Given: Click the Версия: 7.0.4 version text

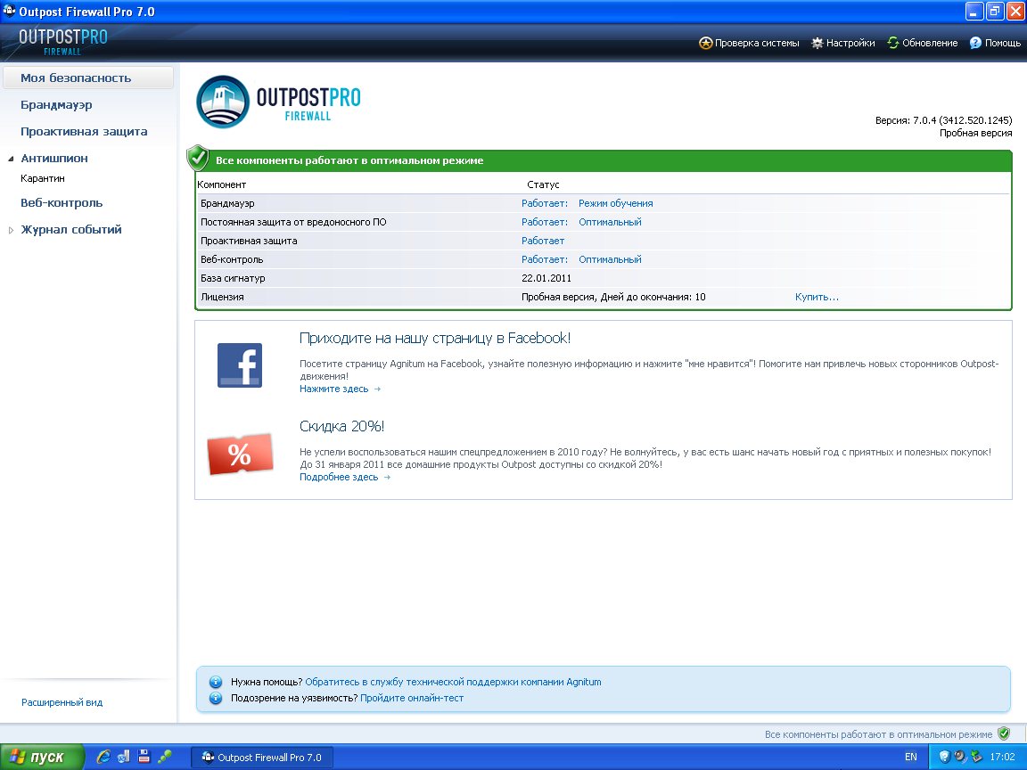Looking at the screenshot, I should tap(943, 120).
